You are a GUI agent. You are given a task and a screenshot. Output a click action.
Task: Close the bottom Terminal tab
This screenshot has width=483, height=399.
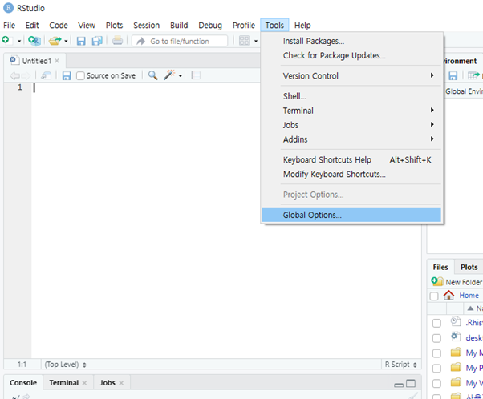(84, 383)
